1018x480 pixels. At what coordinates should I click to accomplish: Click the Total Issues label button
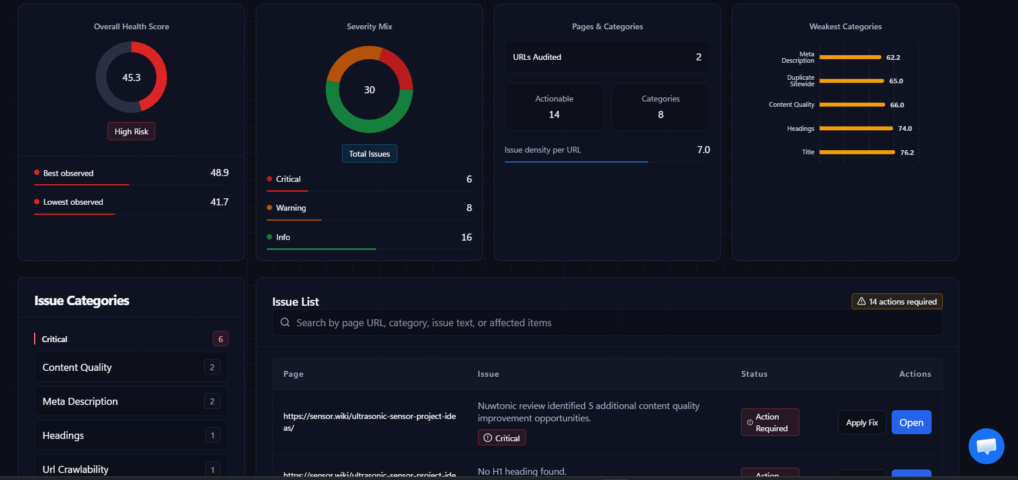coord(369,154)
